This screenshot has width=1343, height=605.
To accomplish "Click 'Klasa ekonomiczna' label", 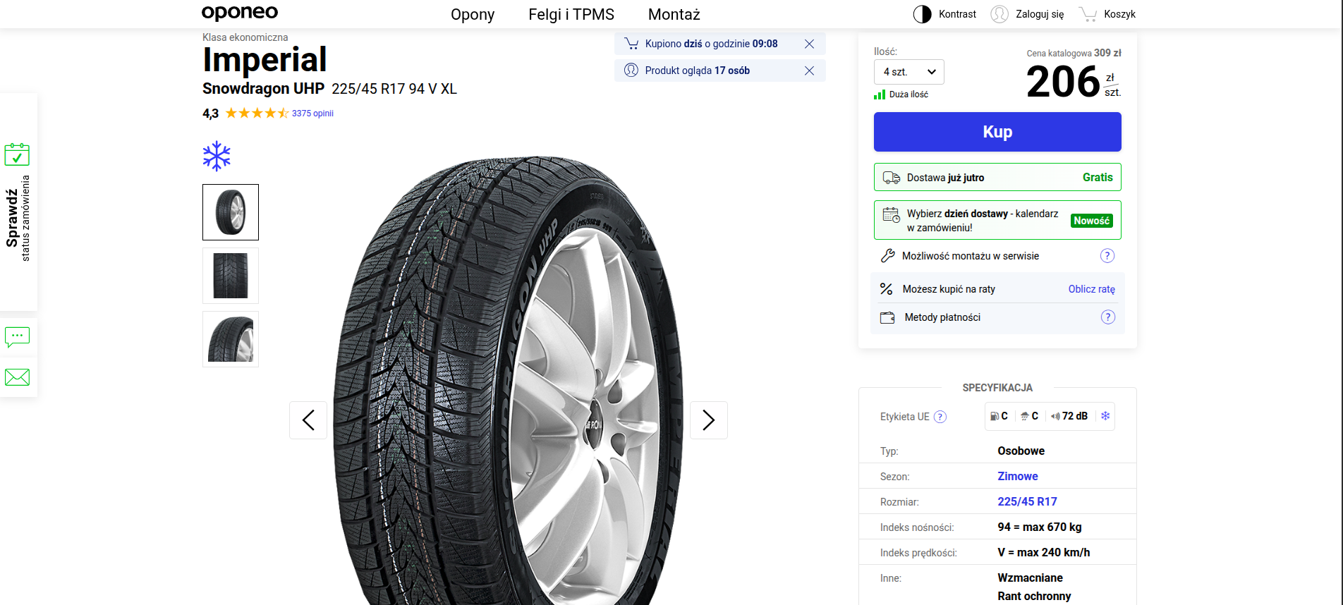I will coord(245,37).
